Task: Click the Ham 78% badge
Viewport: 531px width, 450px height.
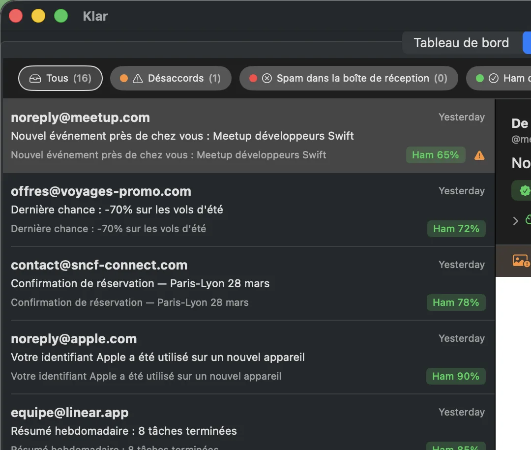Action: tap(456, 302)
